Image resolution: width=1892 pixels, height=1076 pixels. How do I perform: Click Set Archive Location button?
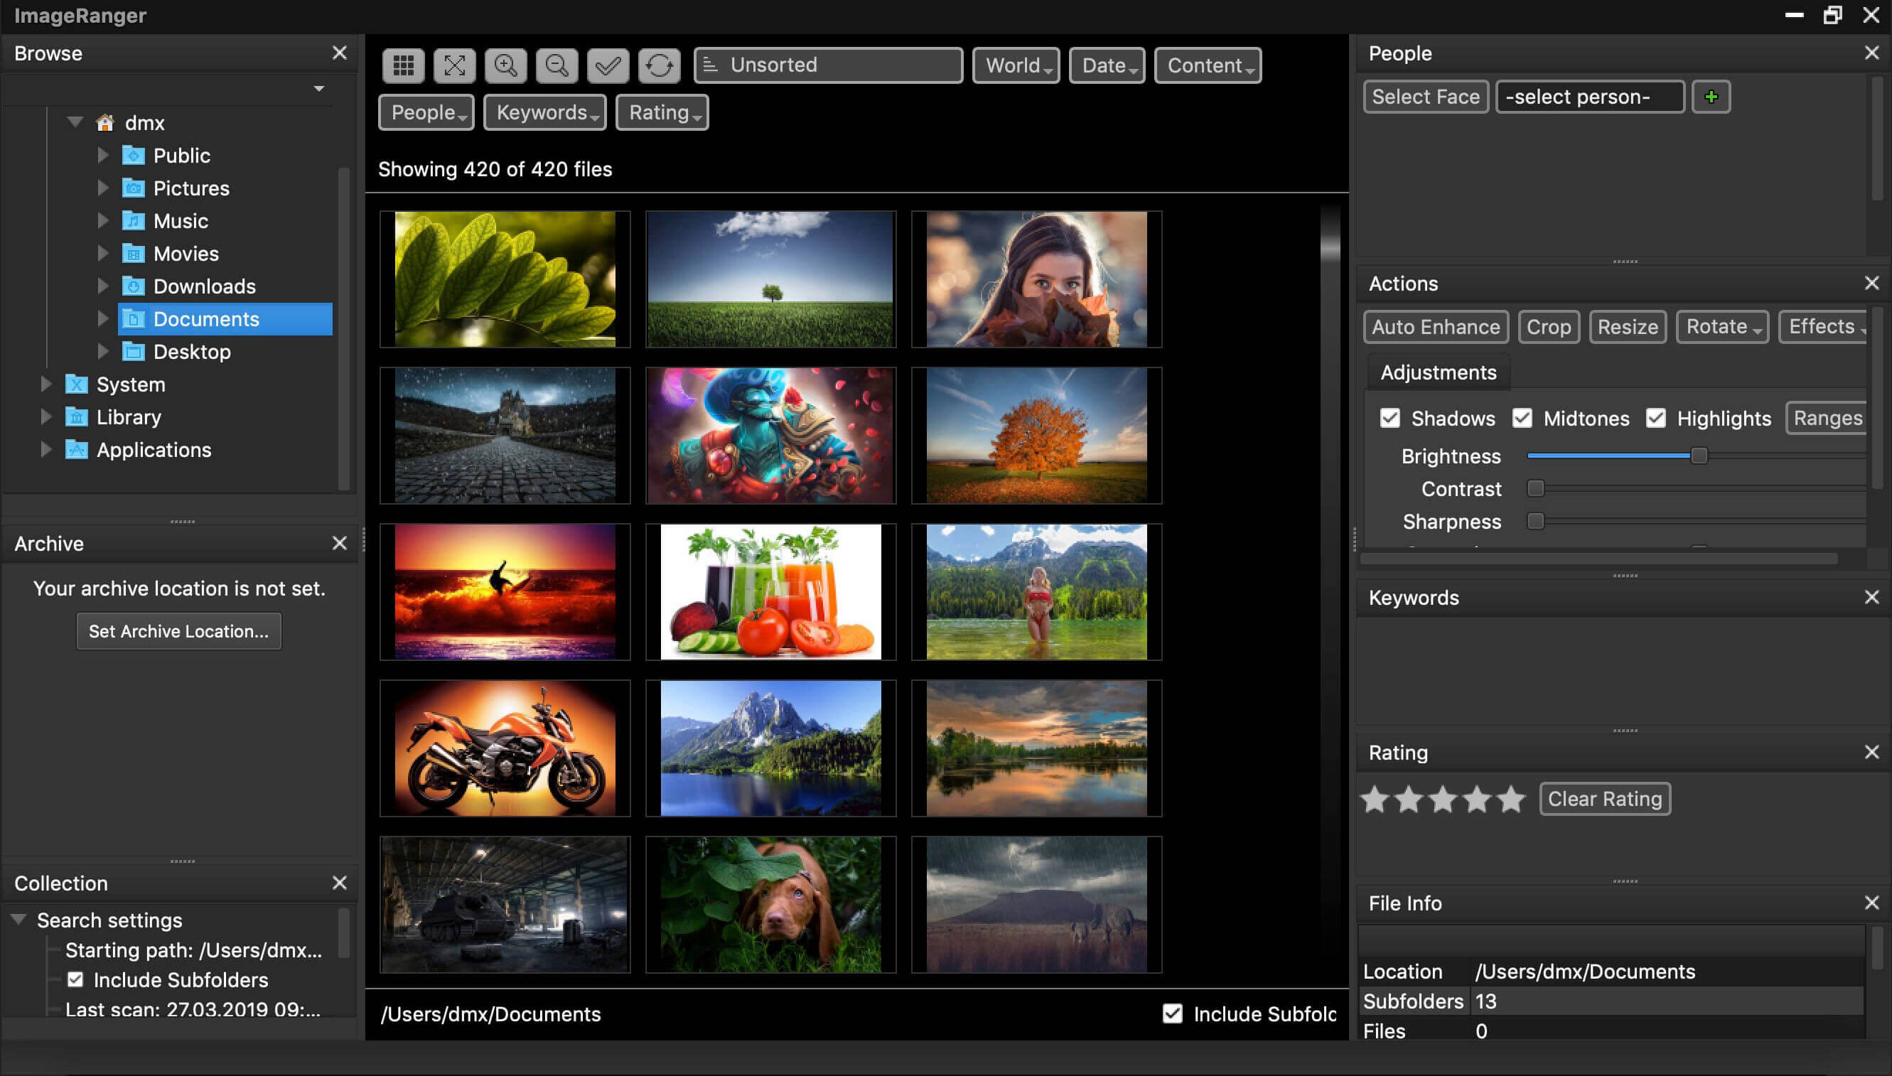click(x=178, y=632)
